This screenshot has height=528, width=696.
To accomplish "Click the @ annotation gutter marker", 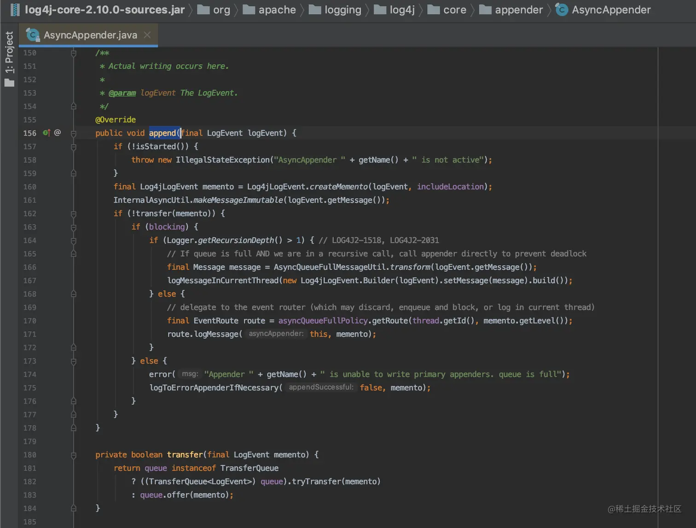I will pyautogui.click(x=58, y=133).
